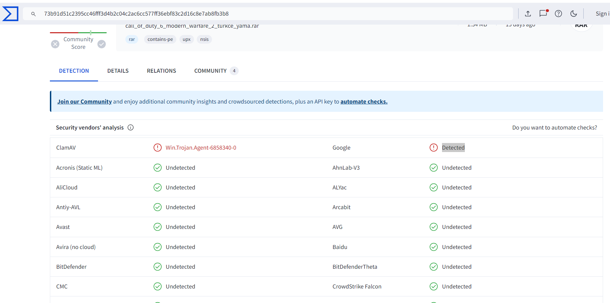
Task: Click the contains-pe tag
Action: pos(160,39)
